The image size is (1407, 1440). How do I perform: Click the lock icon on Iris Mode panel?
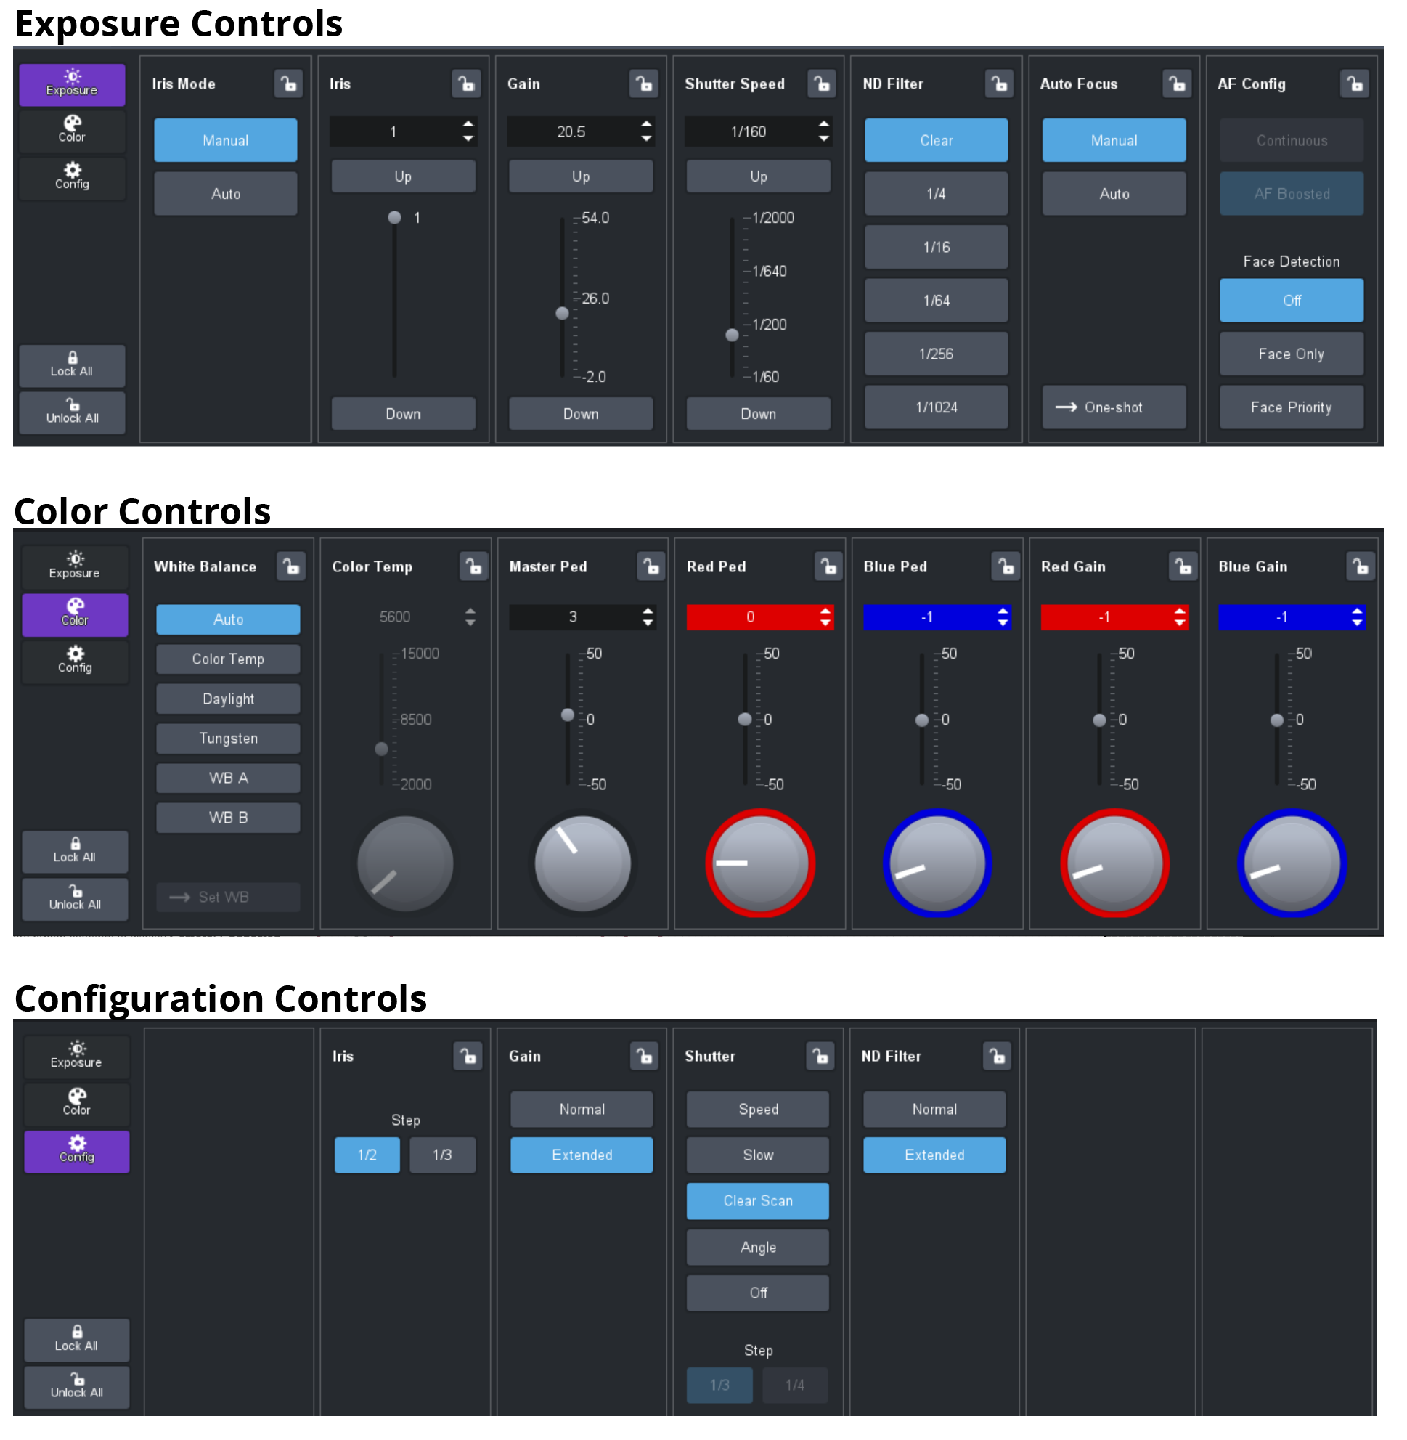pyautogui.click(x=289, y=84)
